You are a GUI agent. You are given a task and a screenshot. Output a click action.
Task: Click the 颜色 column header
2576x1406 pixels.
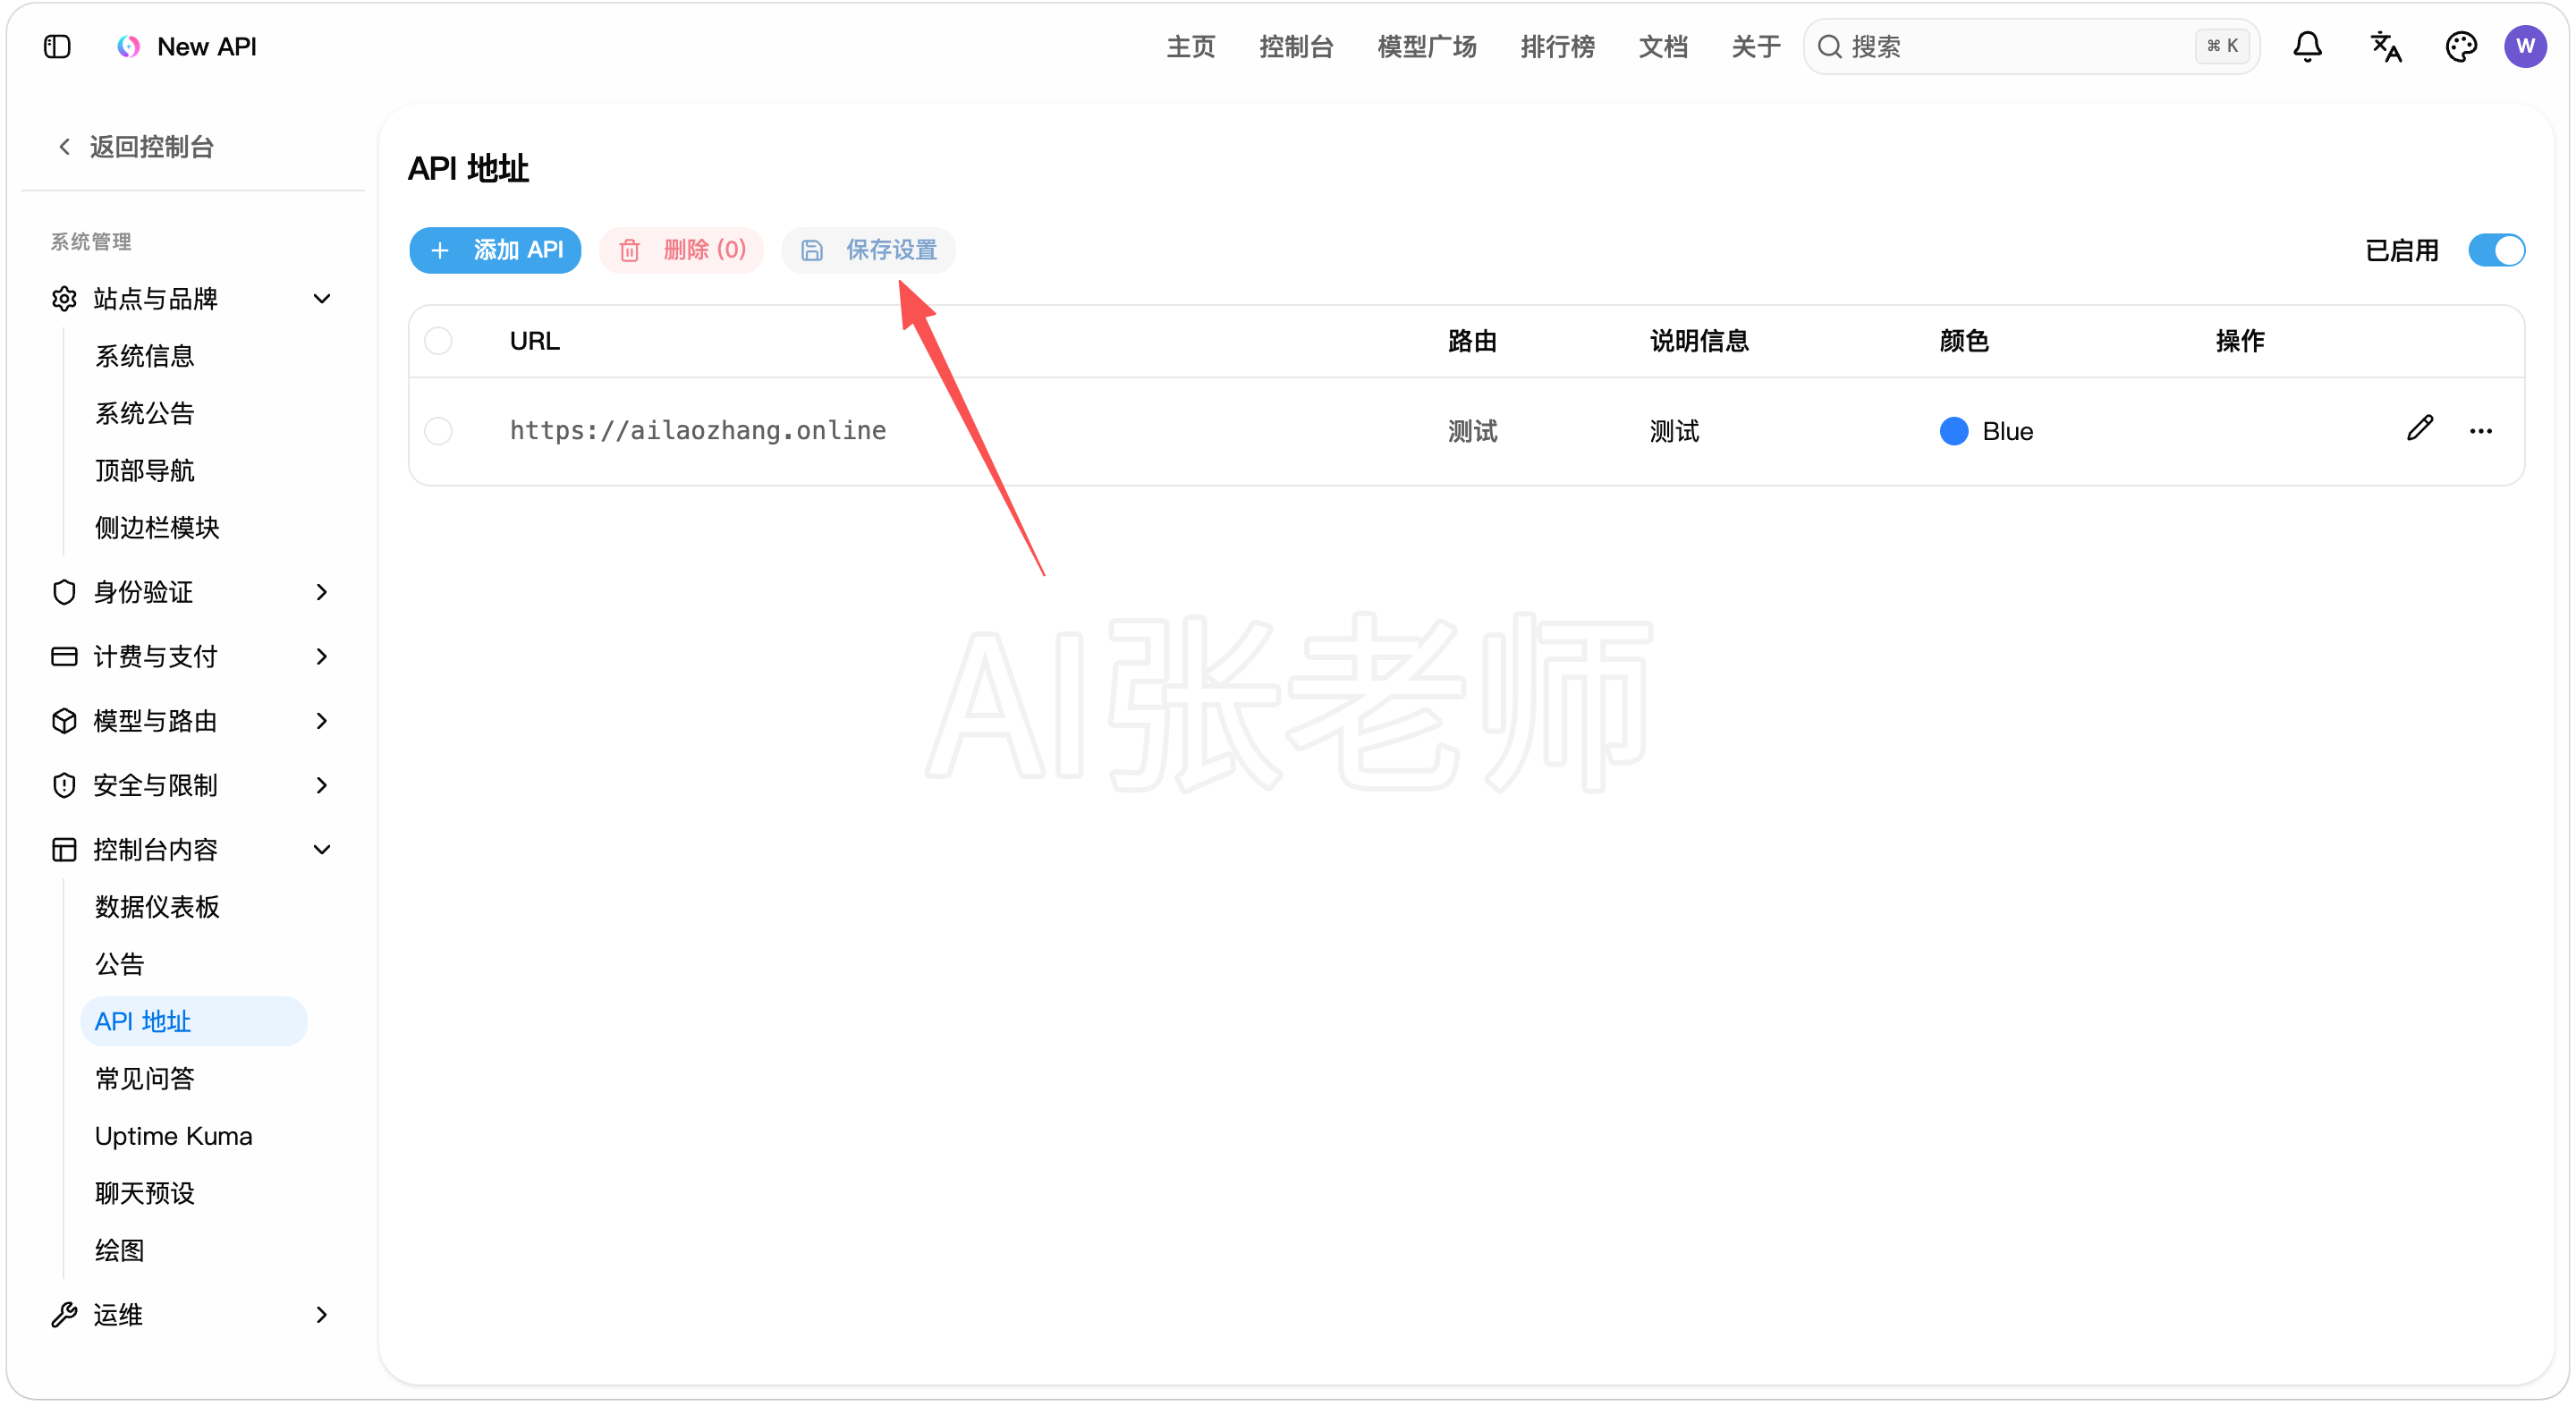click(x=1964, y=341)
